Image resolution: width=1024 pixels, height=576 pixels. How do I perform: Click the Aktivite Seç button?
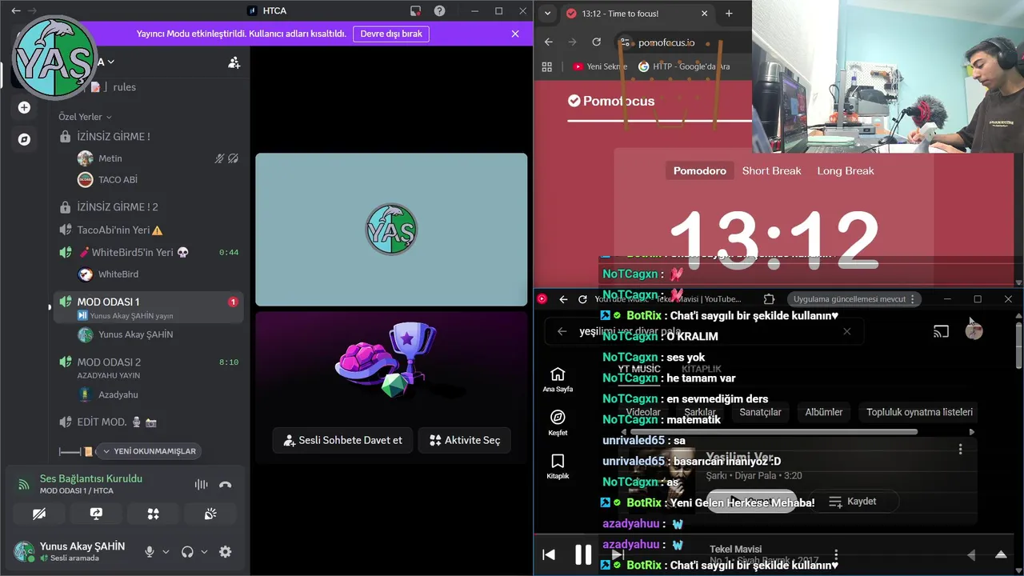pyautogui.click(x=465, y=440)
